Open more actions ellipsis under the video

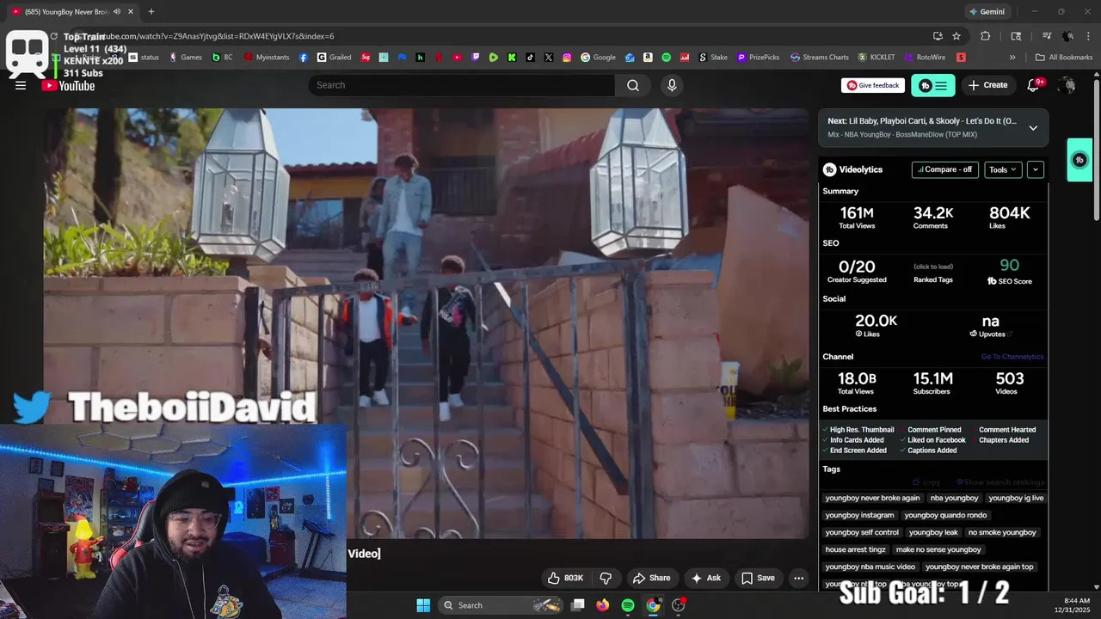coord(798,578)
